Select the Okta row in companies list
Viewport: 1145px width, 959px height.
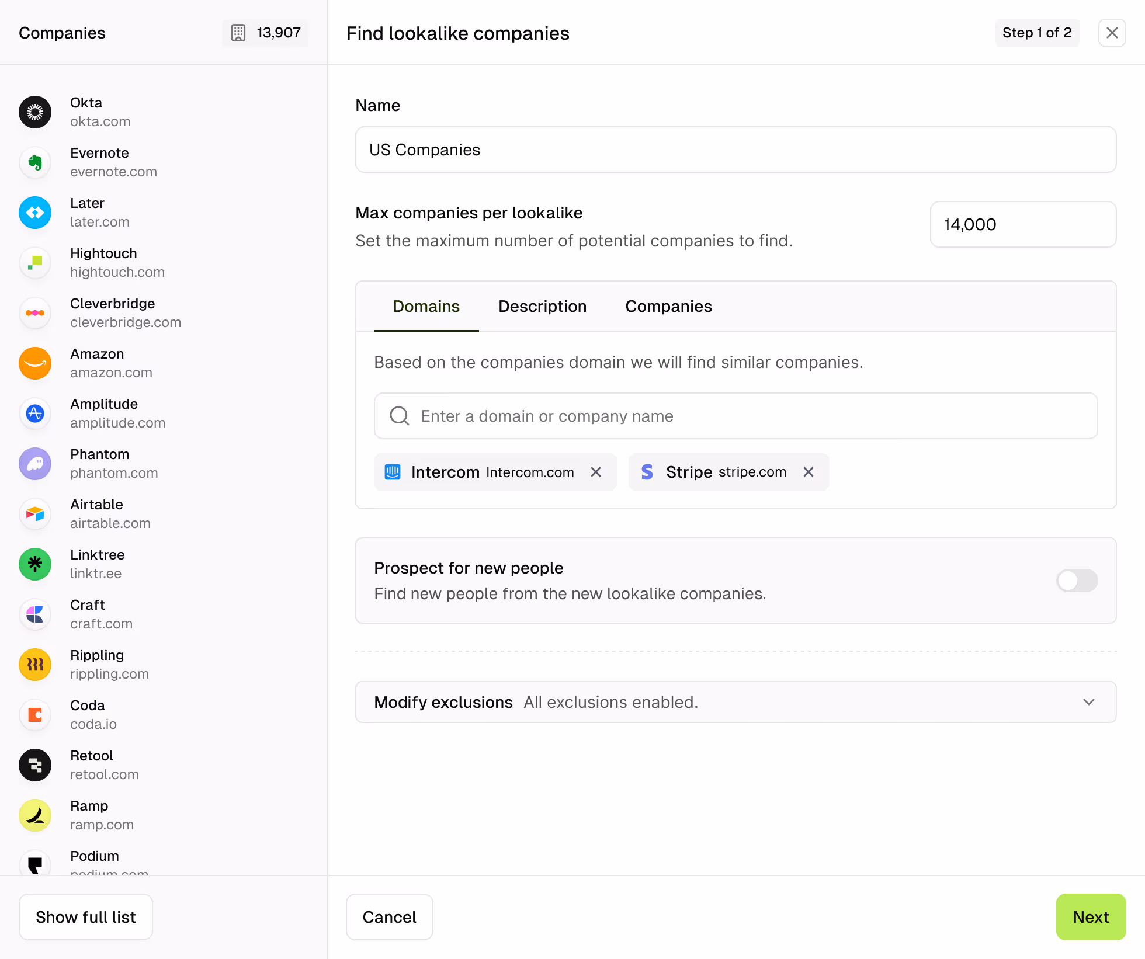pyautogui.click(x=164, y=112)
